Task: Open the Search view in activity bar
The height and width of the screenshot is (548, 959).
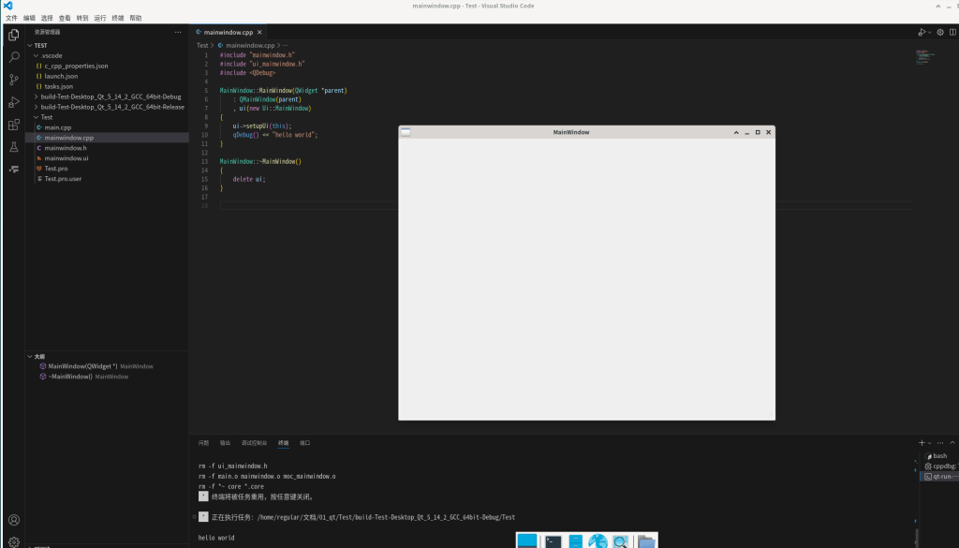Action: click(14, 57)
